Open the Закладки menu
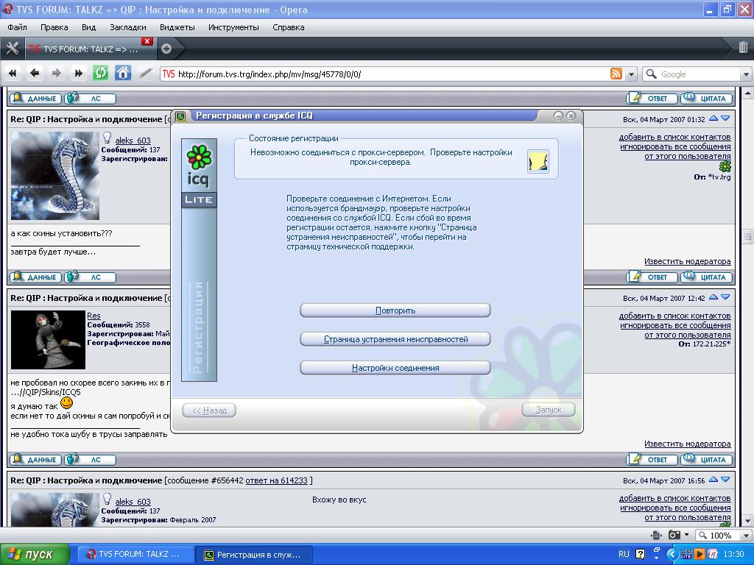 (128, 27)
